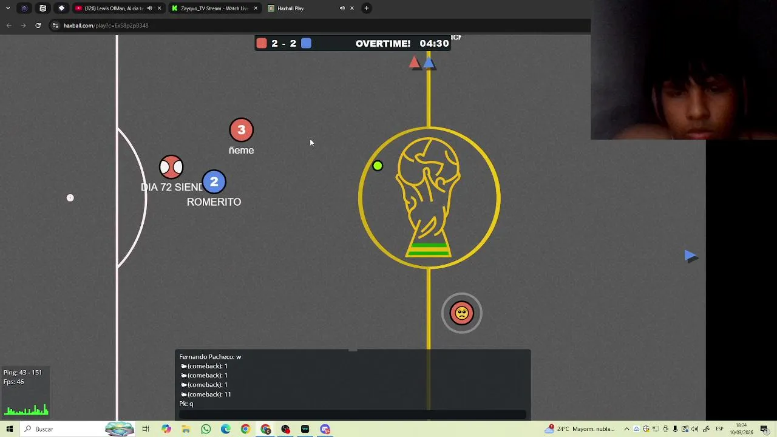Open the second Chrome profile taskbar icon

tap(266, 429)
